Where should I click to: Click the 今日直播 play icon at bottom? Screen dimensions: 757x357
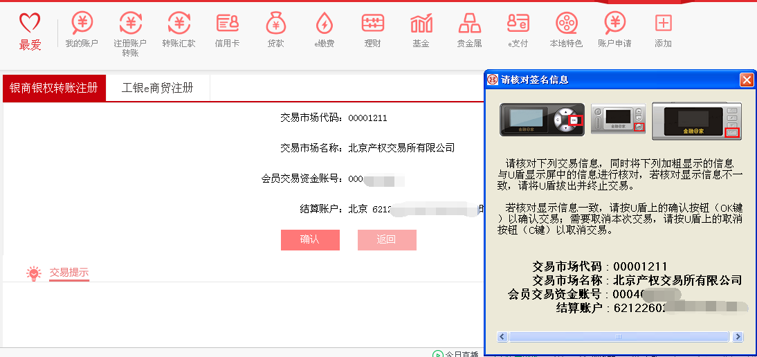tap(437, 355)
